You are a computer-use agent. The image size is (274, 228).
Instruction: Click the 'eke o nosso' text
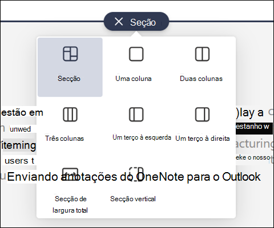click(x=253, y=157)
